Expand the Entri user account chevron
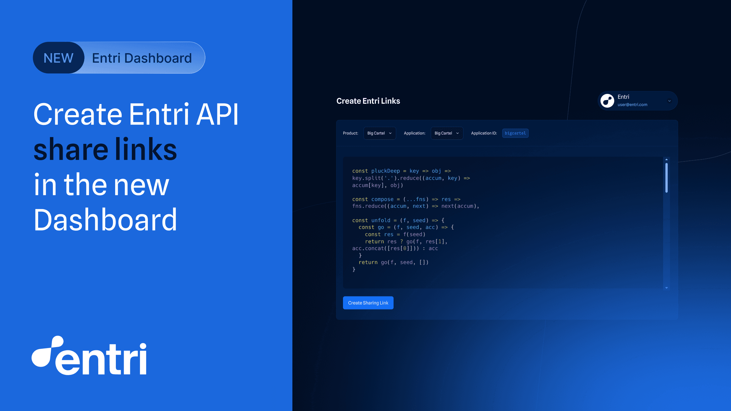 click(669, 101)
